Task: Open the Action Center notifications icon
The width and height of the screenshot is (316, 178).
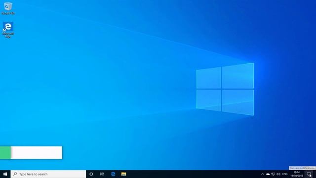Action: tap(309, 174)
